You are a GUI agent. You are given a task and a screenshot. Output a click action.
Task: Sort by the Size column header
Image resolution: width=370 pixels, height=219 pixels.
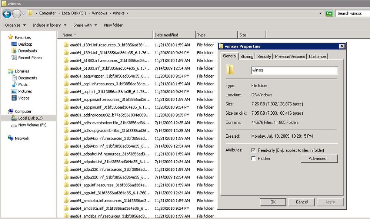(252, 35)
